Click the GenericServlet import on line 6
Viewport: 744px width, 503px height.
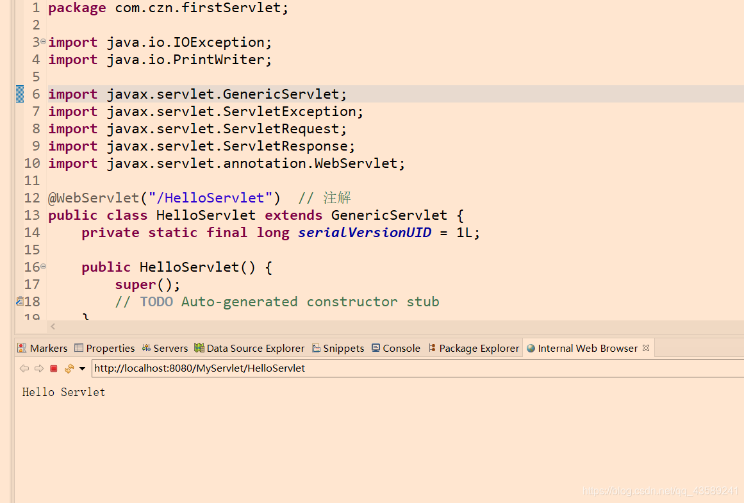(197, 94)
